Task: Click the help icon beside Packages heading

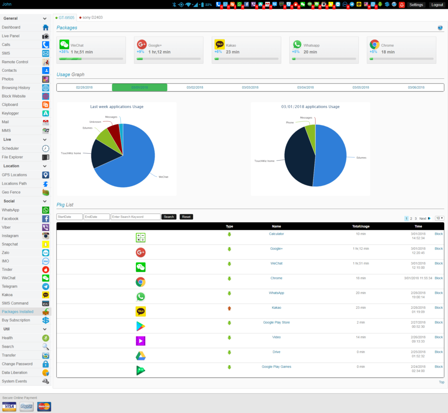Action: pos(440,28)
